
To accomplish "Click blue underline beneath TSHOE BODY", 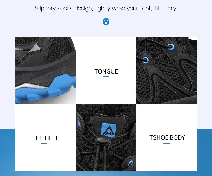I will [166, 143].
